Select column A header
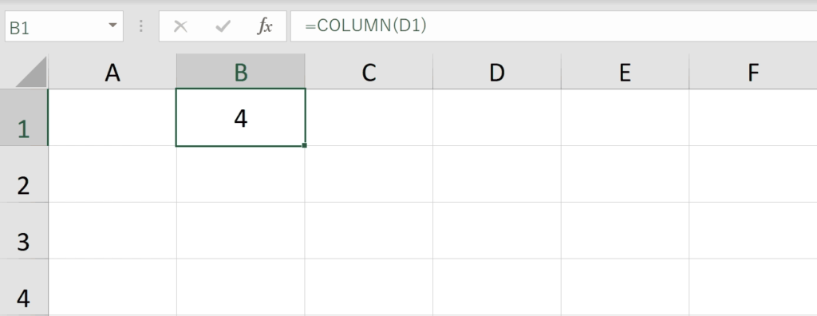Image resolution: width=817 pixels, height=316 pixels. click(112, 72)
